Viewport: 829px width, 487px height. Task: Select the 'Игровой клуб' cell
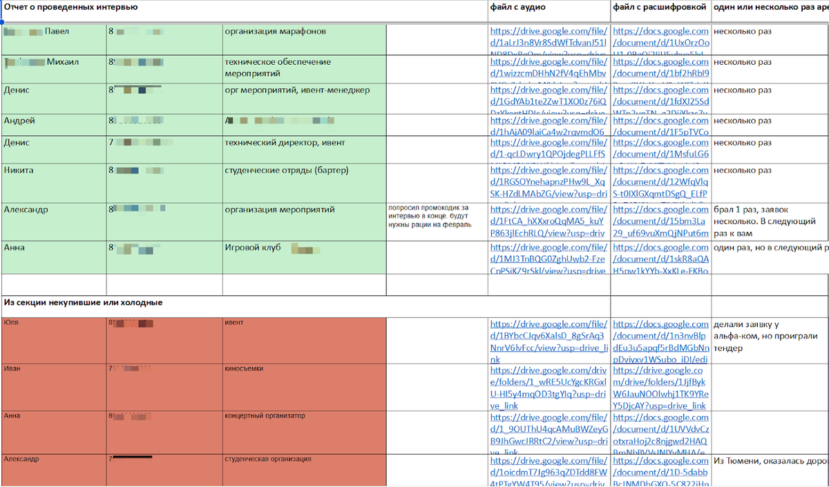(304, 258)
